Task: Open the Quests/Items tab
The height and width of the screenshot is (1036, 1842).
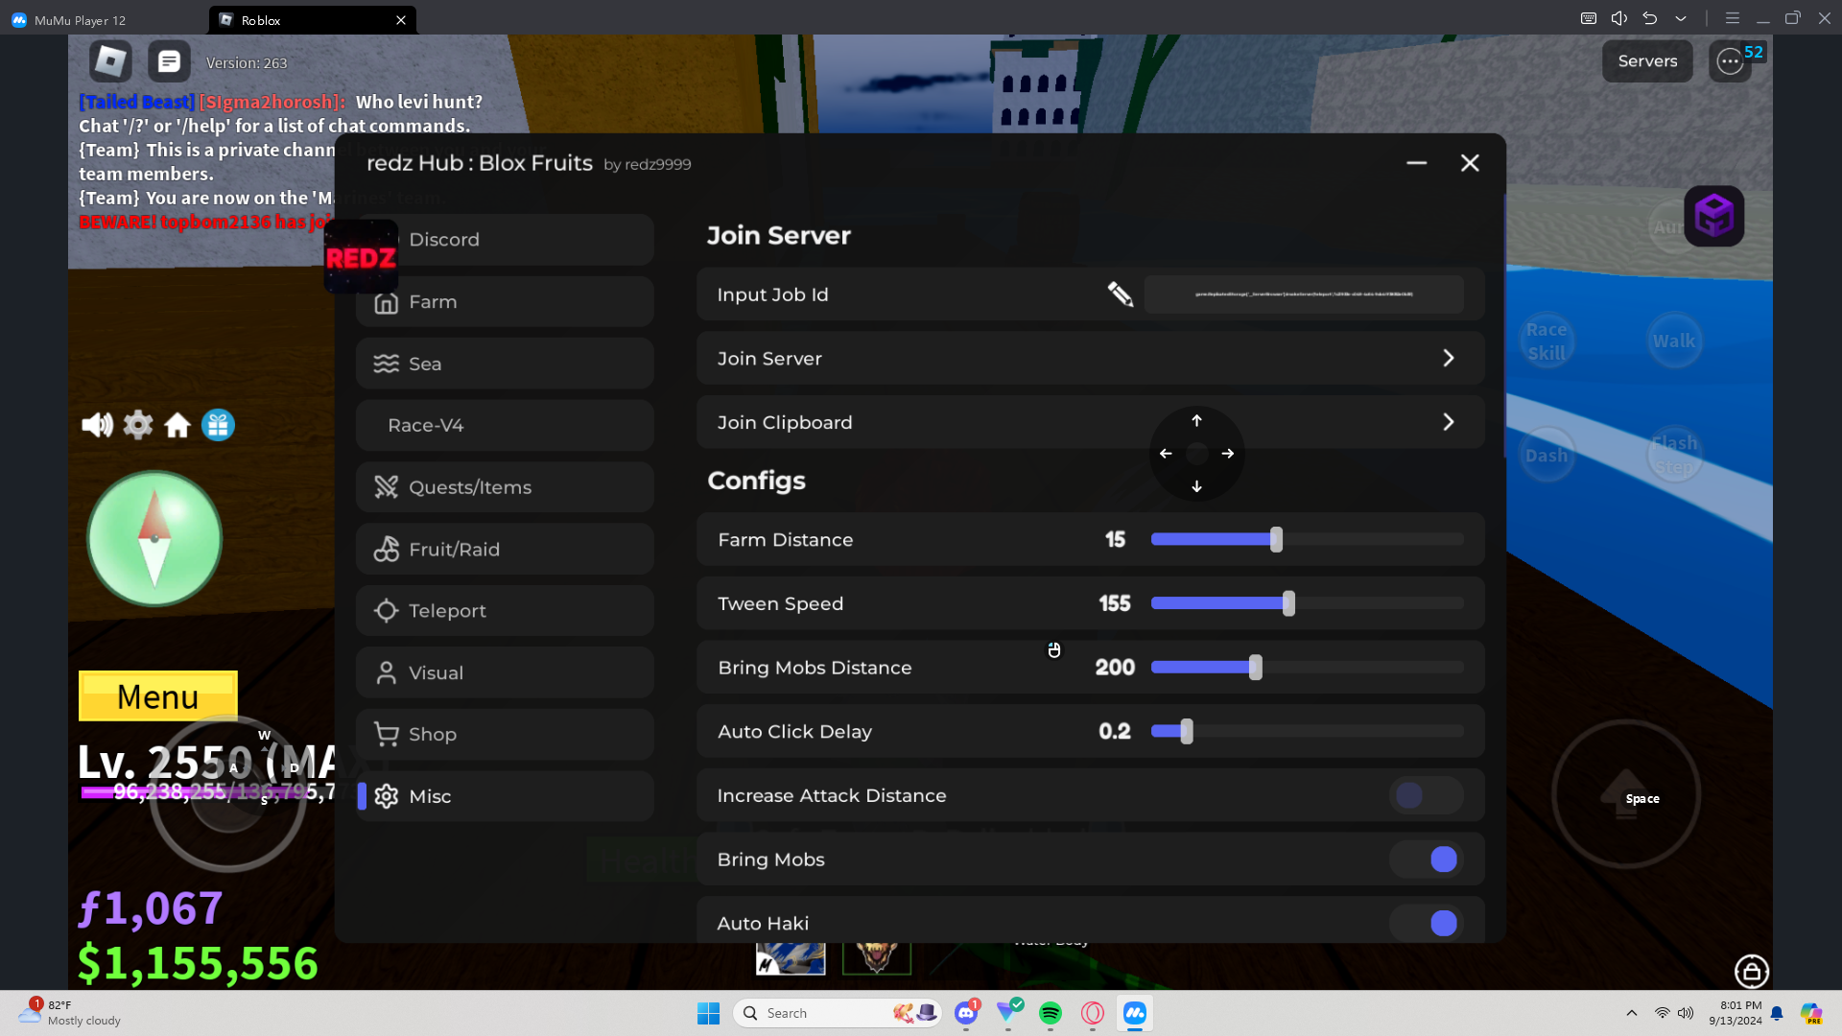Action: pyautogui.click(x=505, y=487)
